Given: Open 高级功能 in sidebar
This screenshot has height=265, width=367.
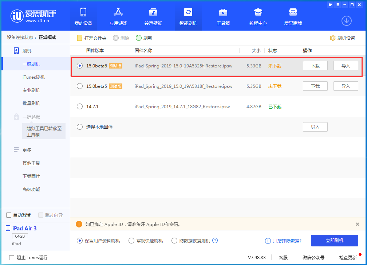Looking at the screenshot, I should (x=31, y=189).
